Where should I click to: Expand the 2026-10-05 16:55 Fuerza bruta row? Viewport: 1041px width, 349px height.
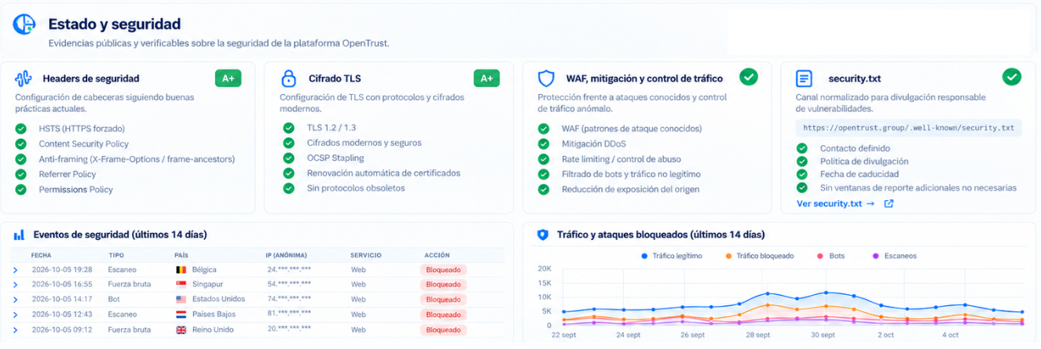coord(15,285)
